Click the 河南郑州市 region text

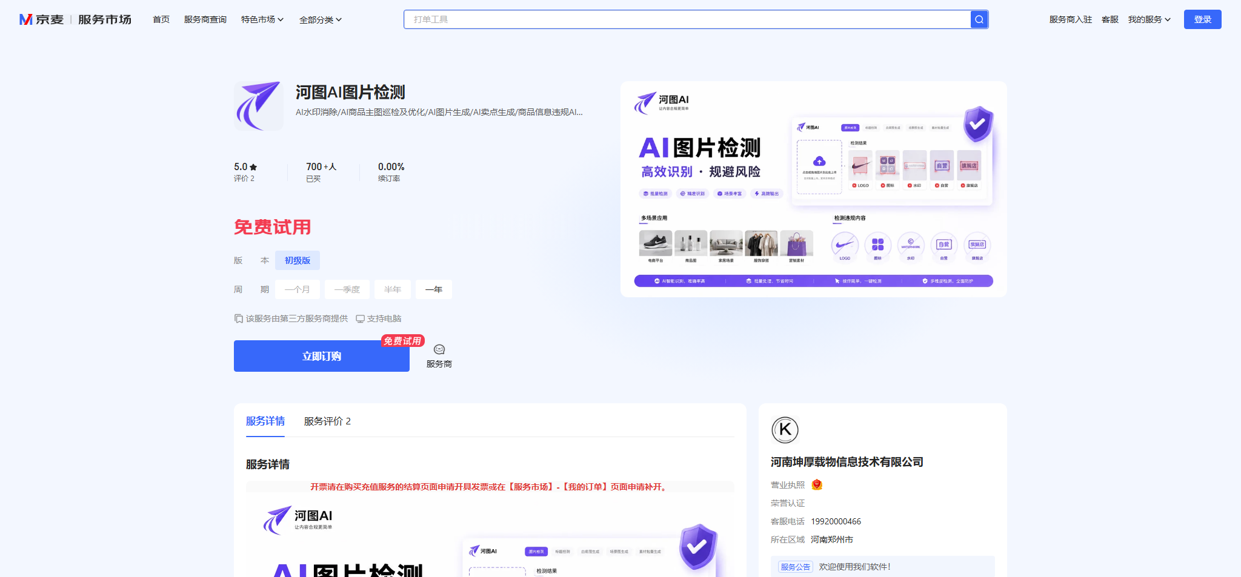click(x=832, y=539)
